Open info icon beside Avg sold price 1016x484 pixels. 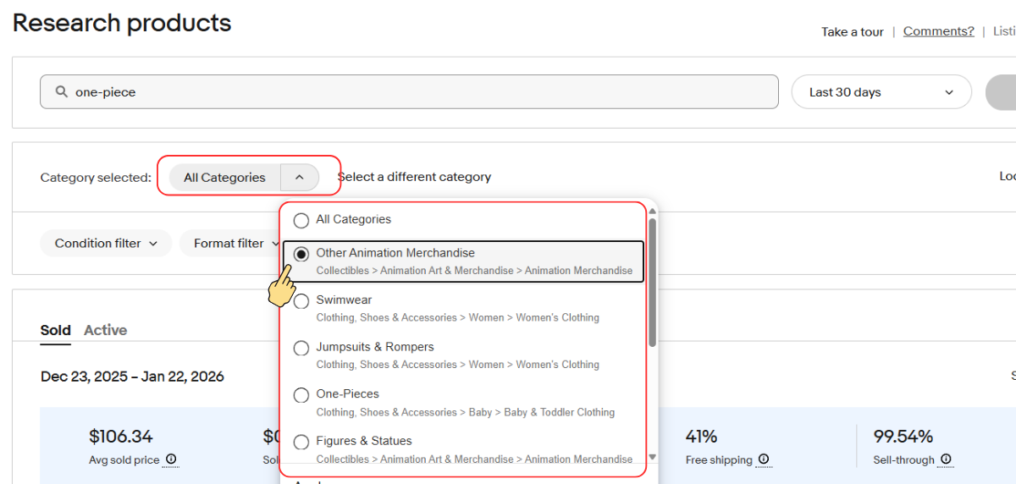click(171, 459)
